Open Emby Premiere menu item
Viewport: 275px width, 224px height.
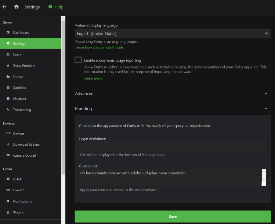pyautogui.click(x=30, y=65)
